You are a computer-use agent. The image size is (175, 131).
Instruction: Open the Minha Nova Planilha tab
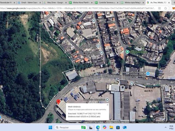coord(81,2)
